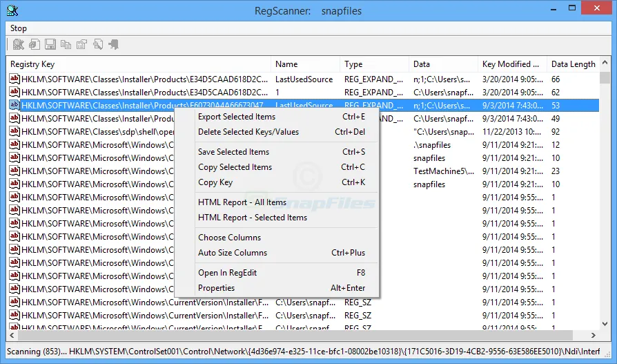Click the ab icon of the row with Data Length 66
The image size is (617, 364).
[14, 79]
